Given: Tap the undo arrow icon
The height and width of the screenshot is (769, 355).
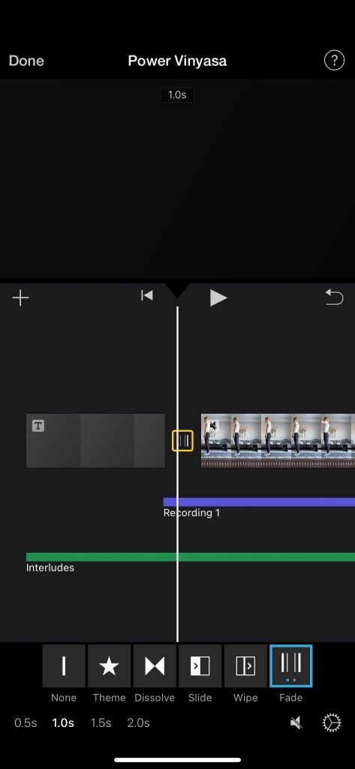Looking at the screenshot, I should pos(335,297).
